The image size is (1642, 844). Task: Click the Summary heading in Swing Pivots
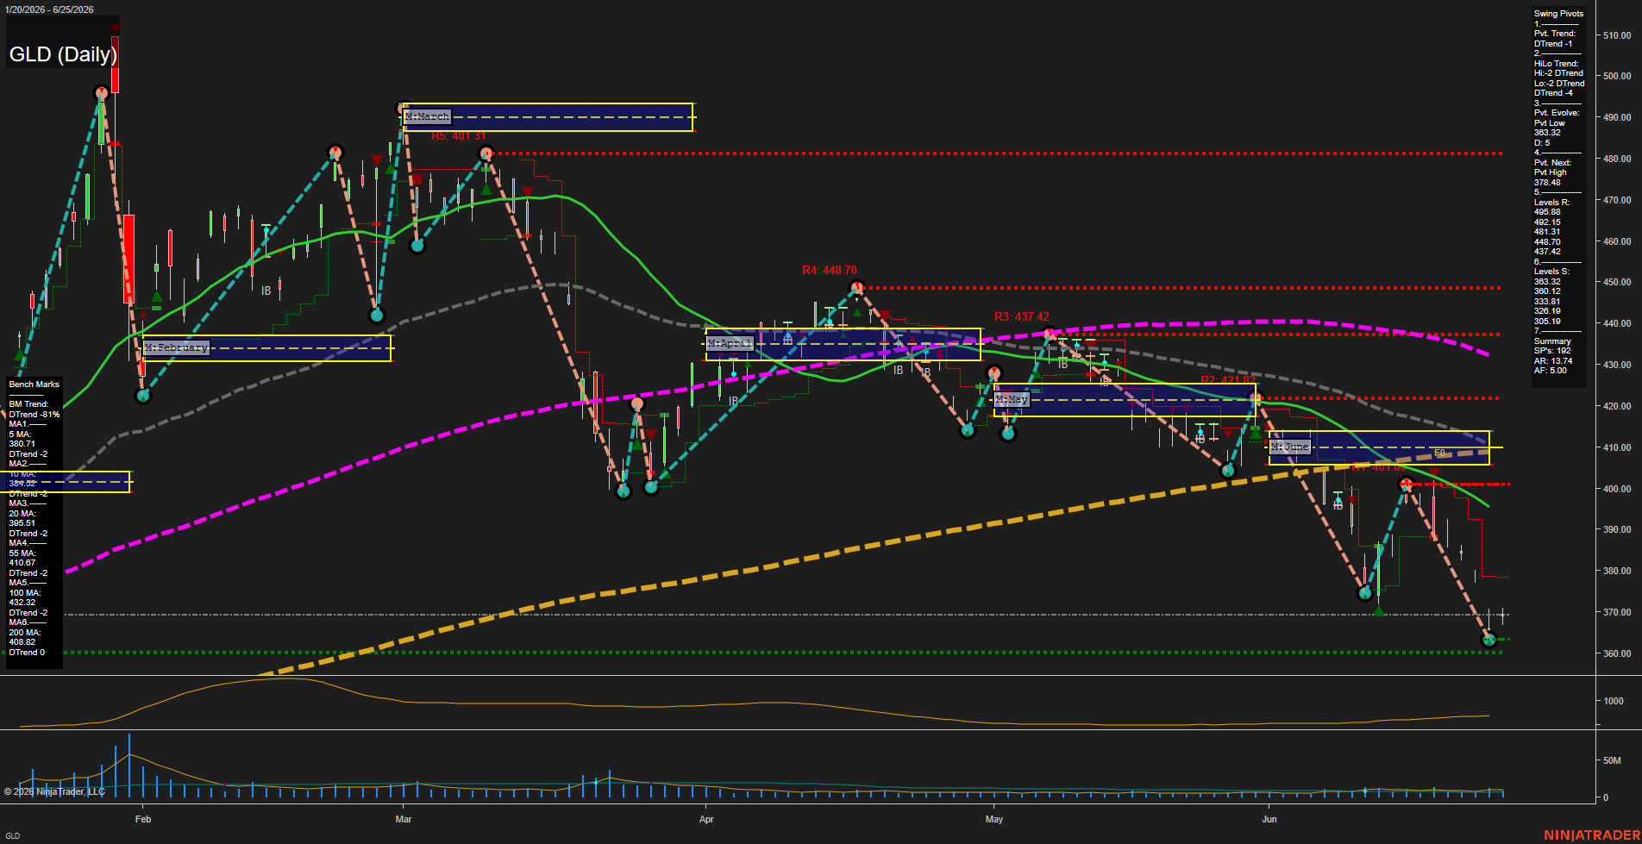click(x=1552, y=341)
